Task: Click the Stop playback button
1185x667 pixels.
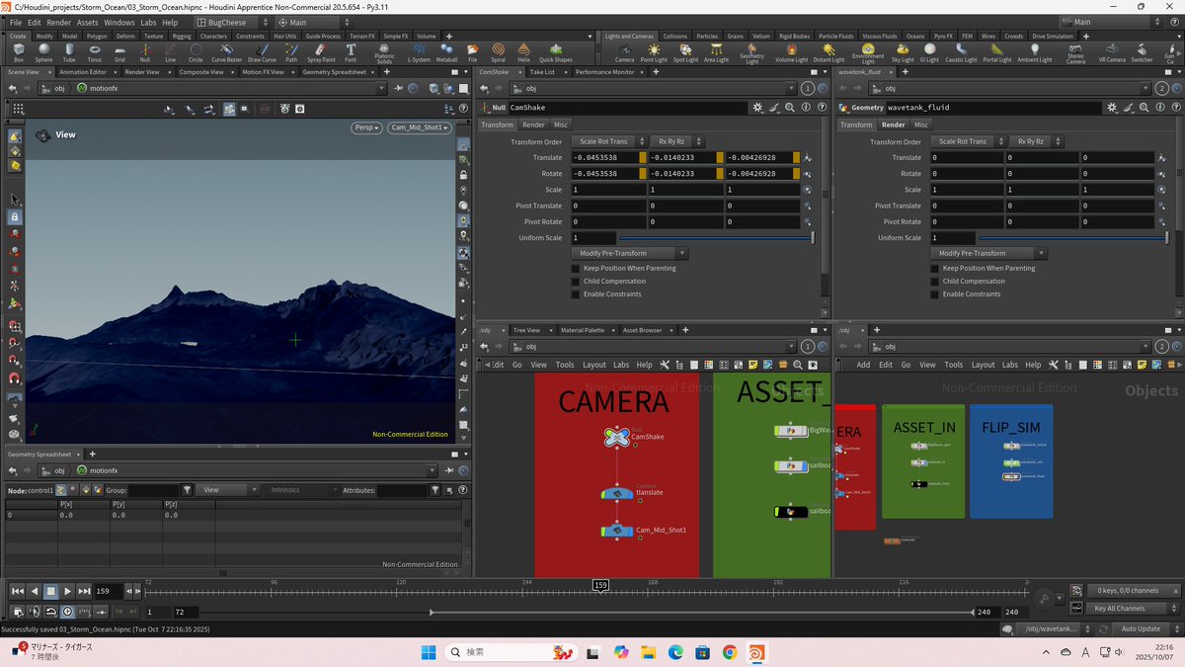Action: point(50,591)
